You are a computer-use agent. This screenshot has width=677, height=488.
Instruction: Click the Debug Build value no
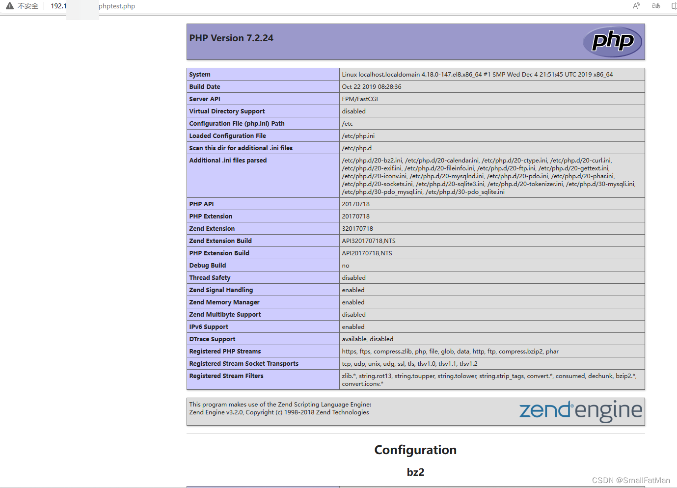(x=346, y=265)
